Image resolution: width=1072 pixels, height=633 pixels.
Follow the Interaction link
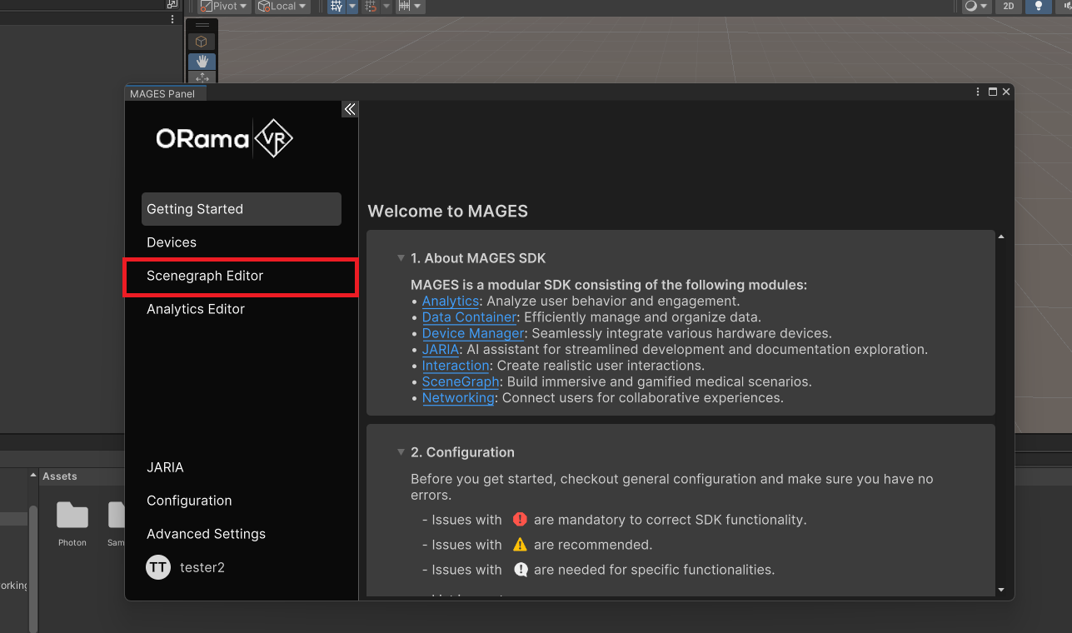coord(456,366)
